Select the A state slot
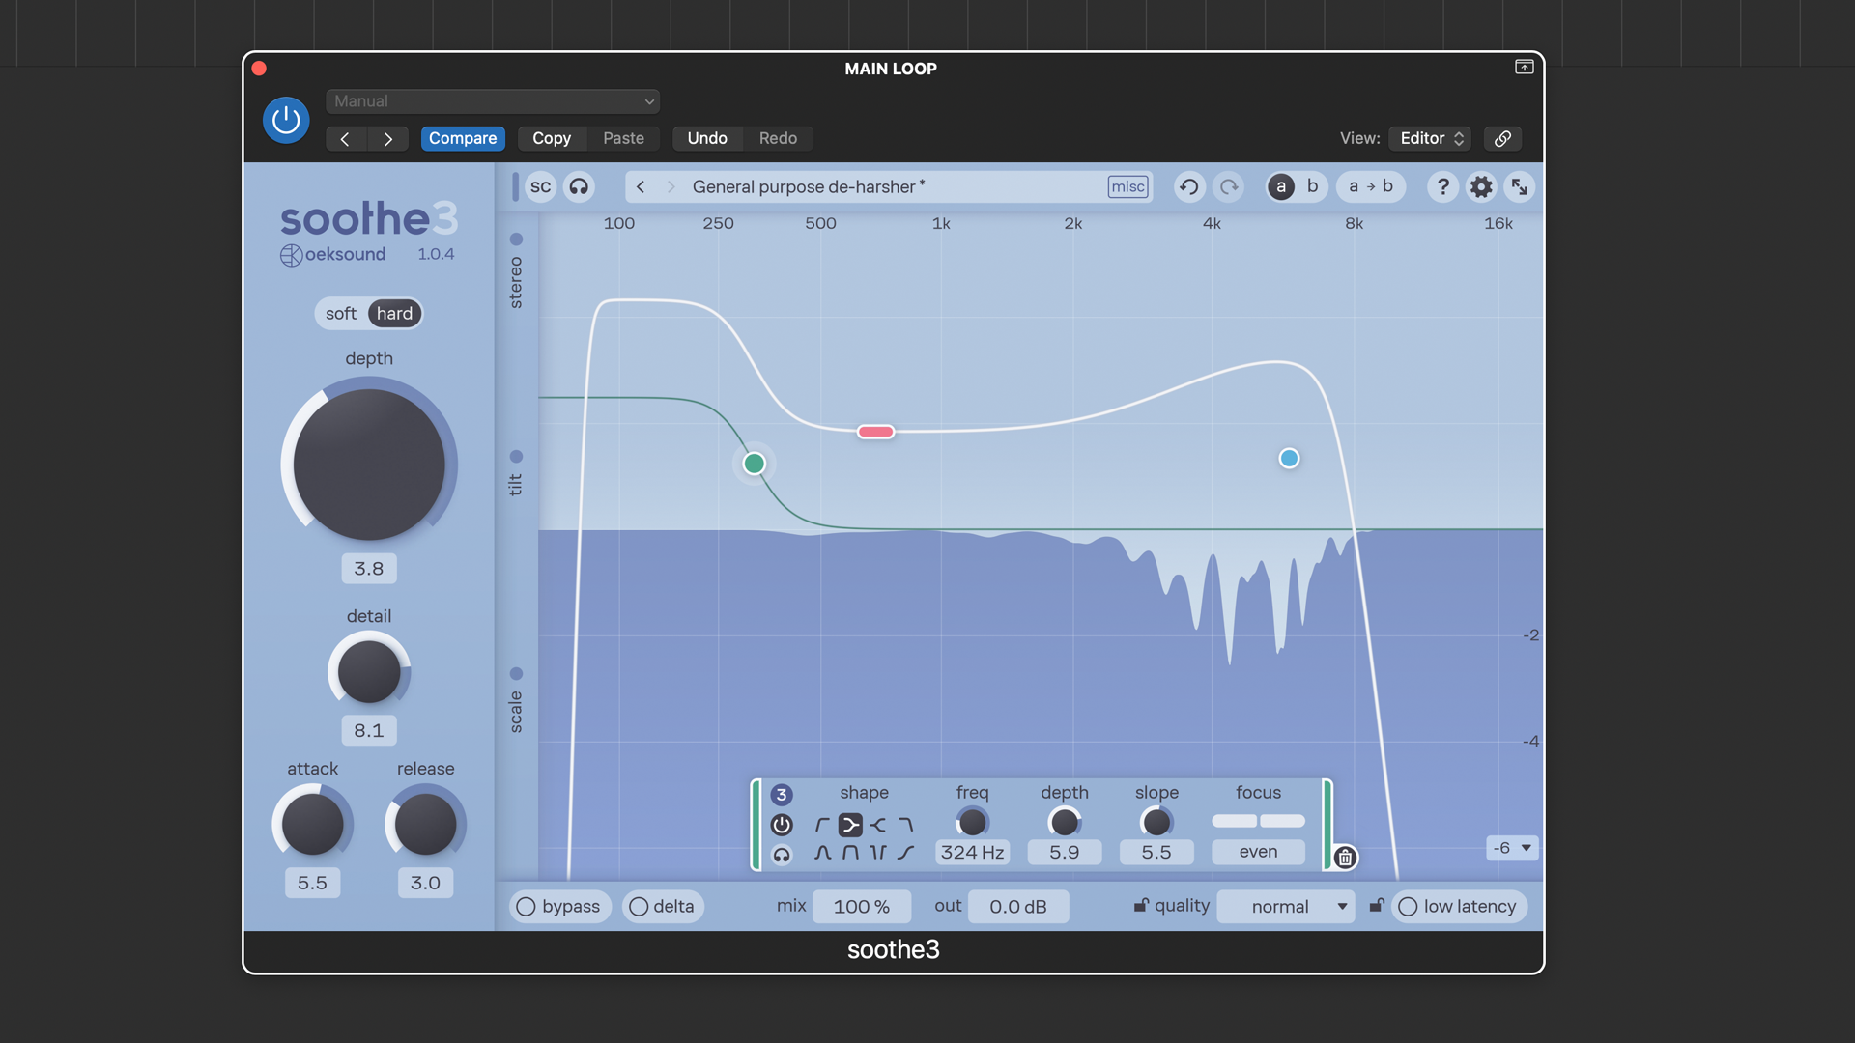This screenshot has width=1855, height=1043. click(1281, 187)
